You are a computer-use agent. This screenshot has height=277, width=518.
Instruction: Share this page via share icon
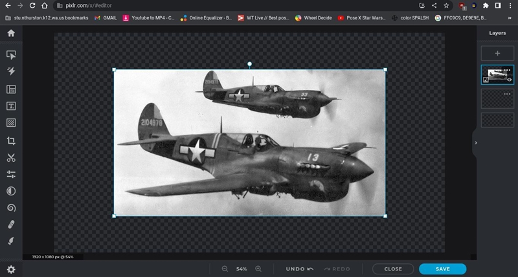point(434,6)
